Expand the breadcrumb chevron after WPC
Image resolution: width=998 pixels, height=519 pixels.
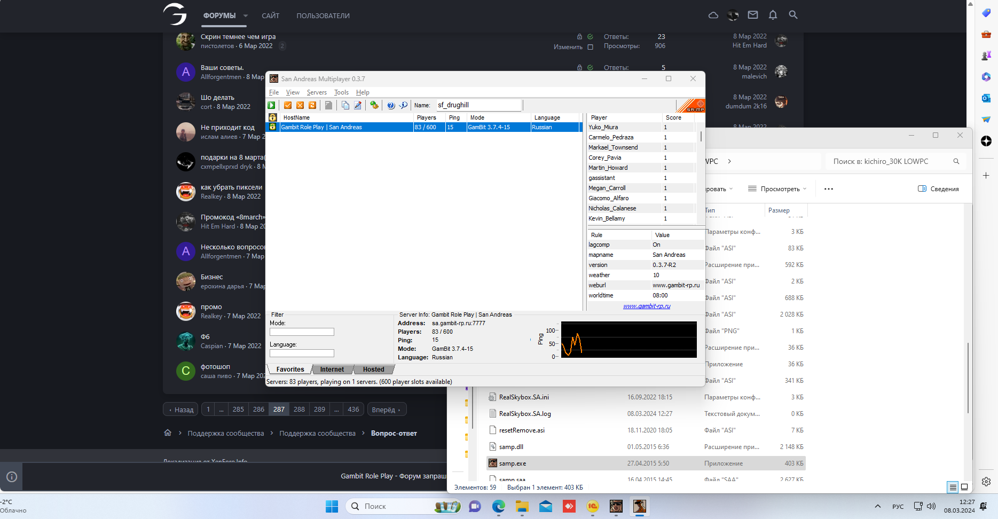[729, 161]
